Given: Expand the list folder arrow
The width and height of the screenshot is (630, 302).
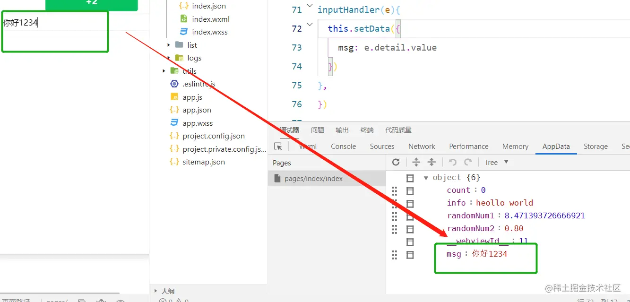Looking at the screenshot, I should click(169, 45).
